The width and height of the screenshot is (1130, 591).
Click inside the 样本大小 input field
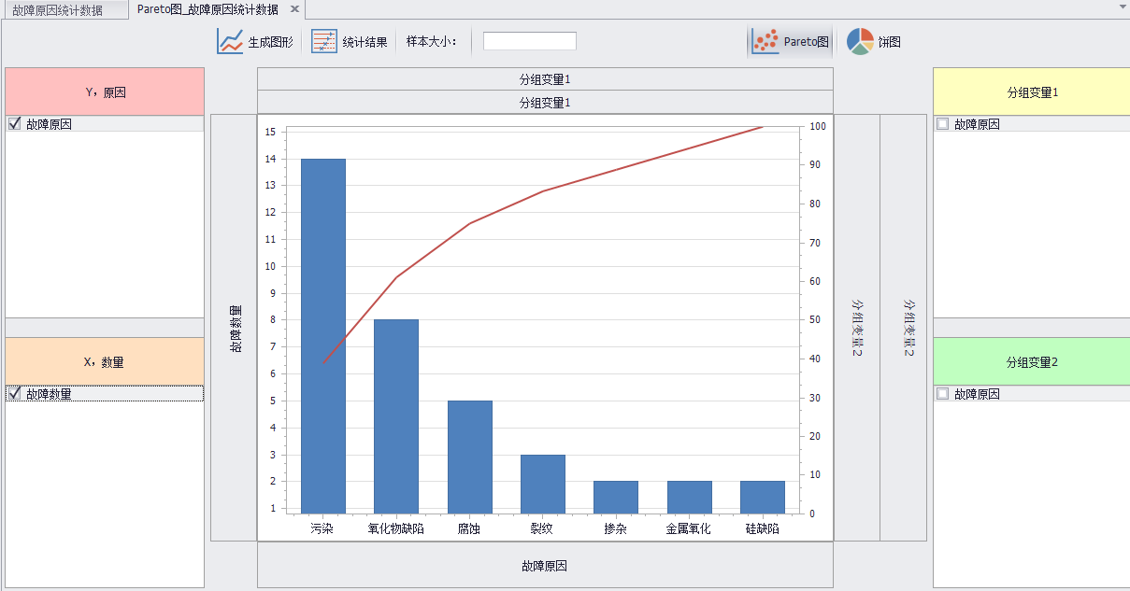[528, 40]
